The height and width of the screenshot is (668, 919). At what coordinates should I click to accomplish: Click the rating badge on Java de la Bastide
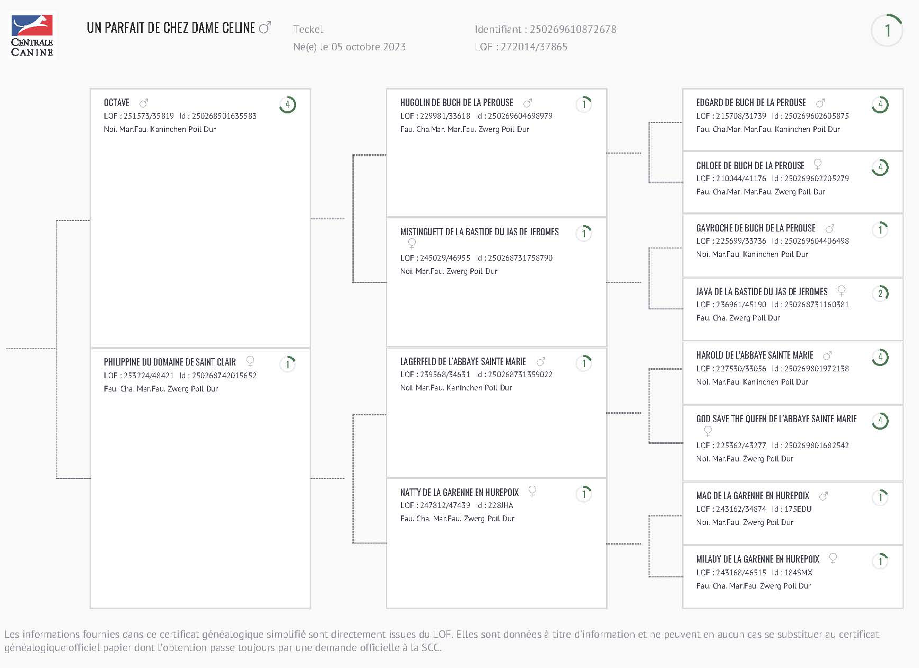[880, 293]
